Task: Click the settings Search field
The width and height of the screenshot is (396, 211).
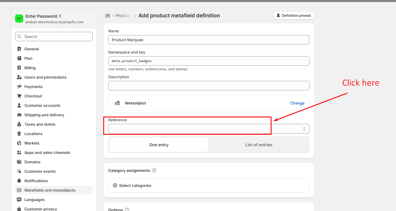Action: tap(54, 37)
